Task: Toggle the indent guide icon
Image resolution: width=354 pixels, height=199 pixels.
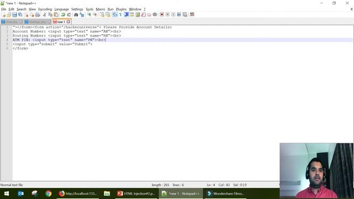Action: pos(127,15)
